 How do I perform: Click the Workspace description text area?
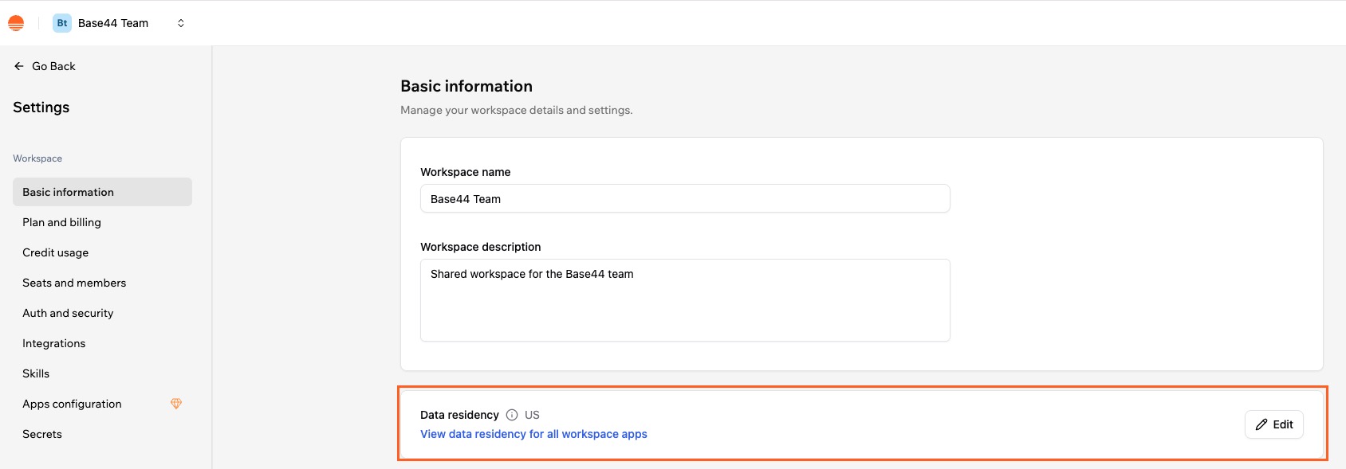685,300
